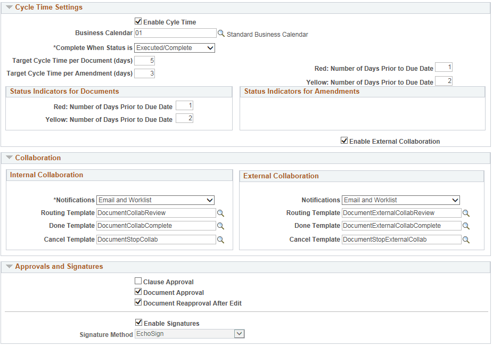Open the external Cancel Template lookup

point(466,240)
